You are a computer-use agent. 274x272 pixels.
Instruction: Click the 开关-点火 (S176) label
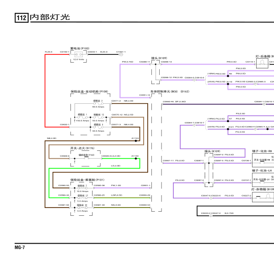[82, 148]
